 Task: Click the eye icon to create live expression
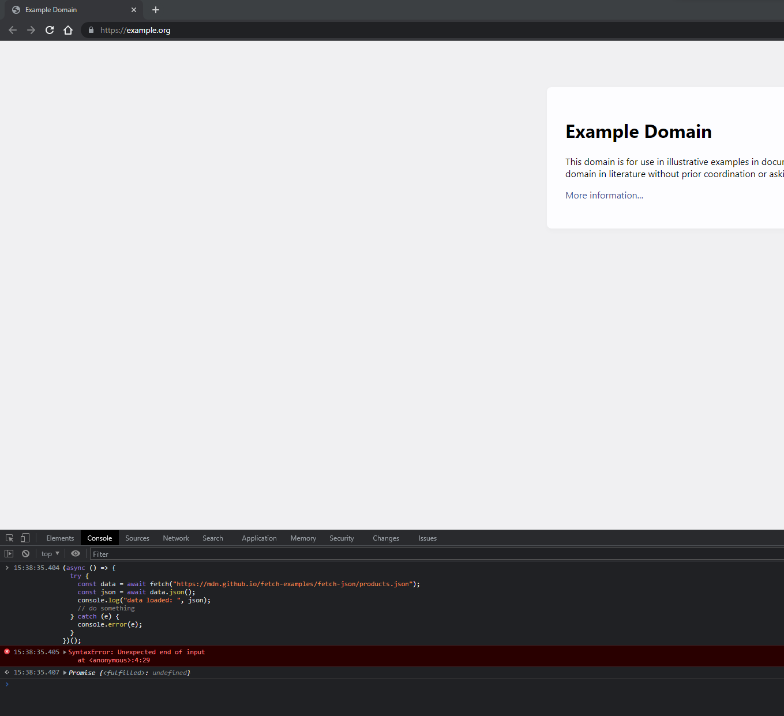75,553
